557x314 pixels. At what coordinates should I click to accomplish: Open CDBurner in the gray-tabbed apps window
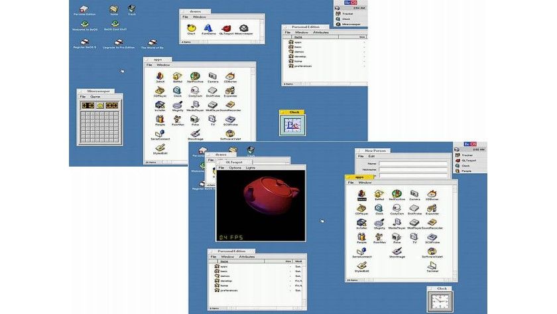tap(230, 78)
